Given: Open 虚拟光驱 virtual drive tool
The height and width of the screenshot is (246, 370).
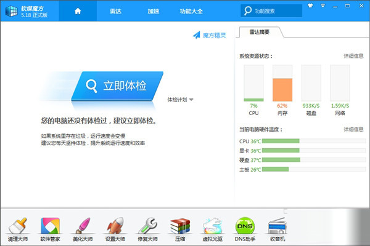Looking at the screenshot, I should coord(213,229).
